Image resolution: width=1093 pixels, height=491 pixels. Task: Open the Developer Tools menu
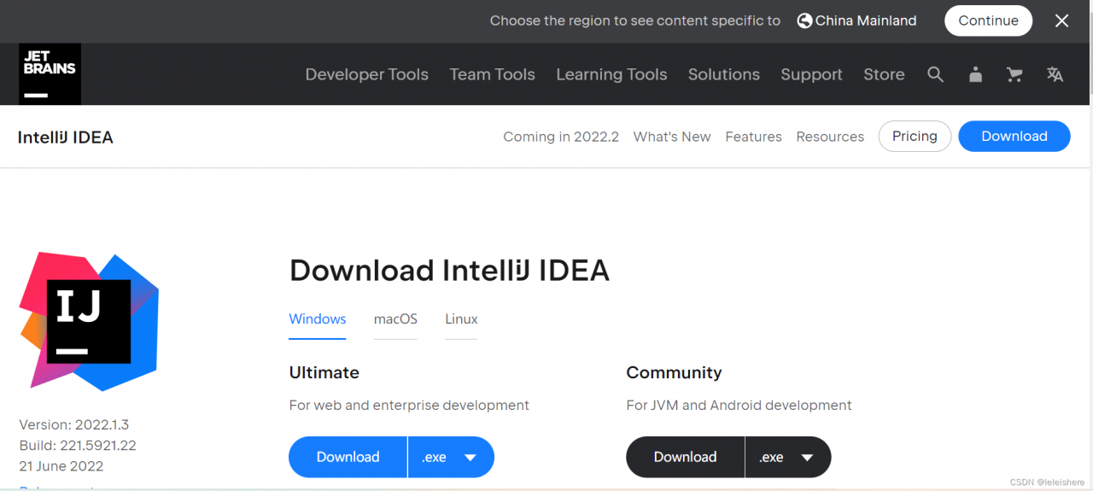point(367,74)
